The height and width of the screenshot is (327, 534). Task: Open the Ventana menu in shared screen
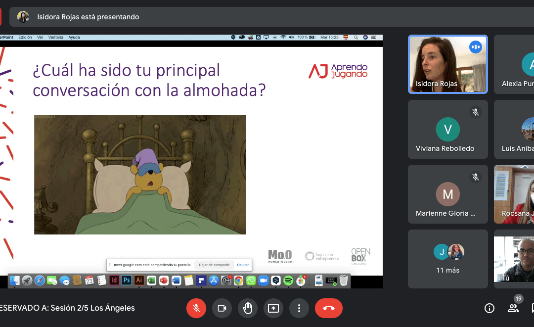56,38
